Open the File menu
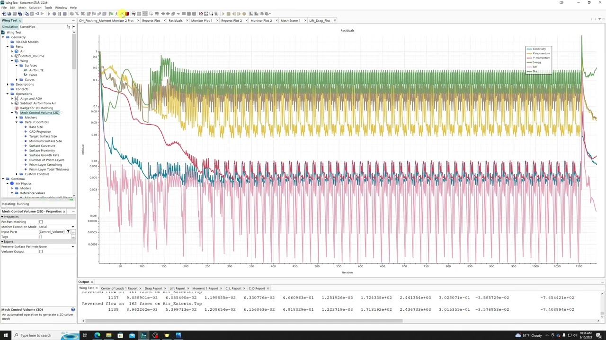Viewport: 606px width, 340px height. (4, 8)
